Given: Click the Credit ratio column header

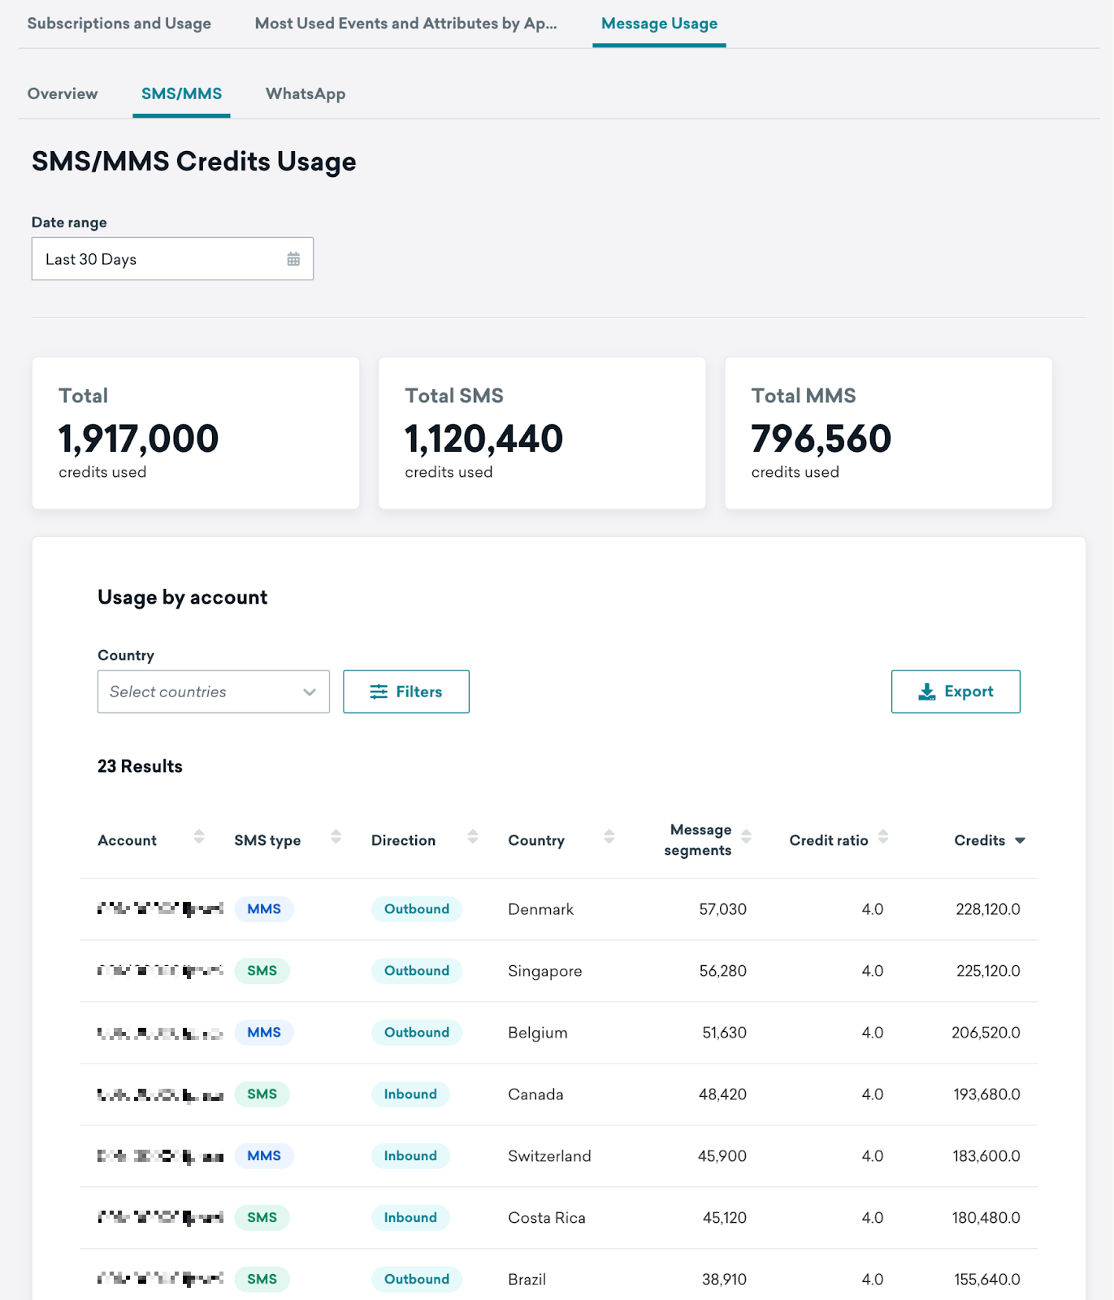Looking at the screenshot, I should [x=829, y=840].
